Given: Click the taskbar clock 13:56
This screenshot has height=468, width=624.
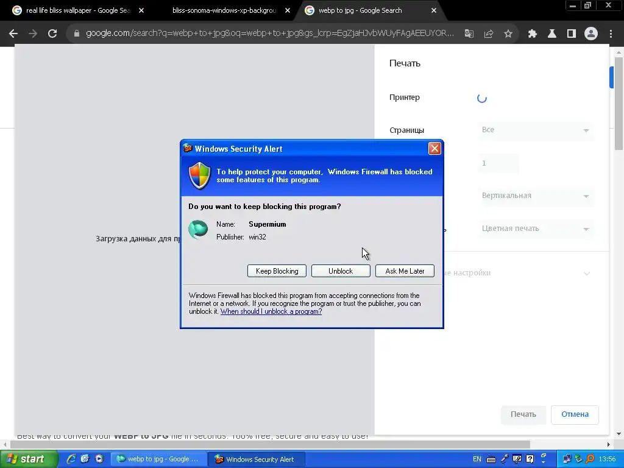Looking at the screenshot, I should click(607, 459).
